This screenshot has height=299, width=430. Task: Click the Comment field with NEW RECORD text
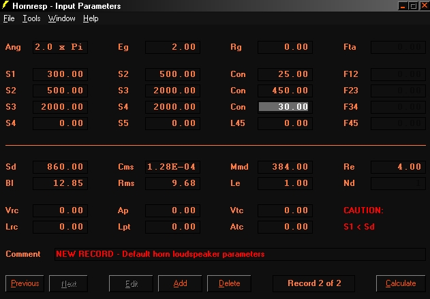coord(240,254)
